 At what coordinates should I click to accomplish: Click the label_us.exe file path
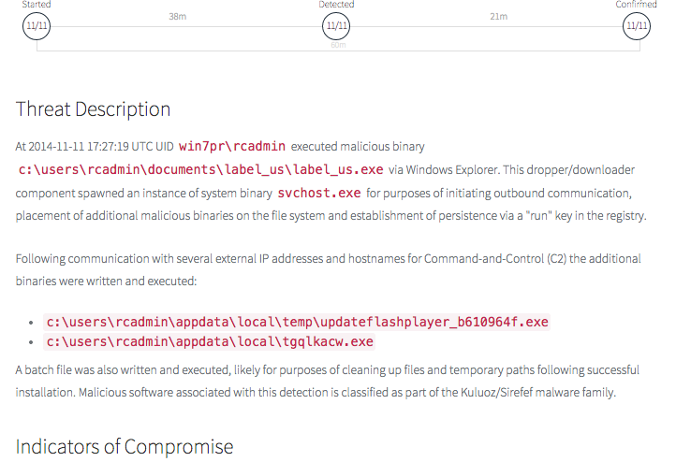pyautogui.click(x=201, y=169)
